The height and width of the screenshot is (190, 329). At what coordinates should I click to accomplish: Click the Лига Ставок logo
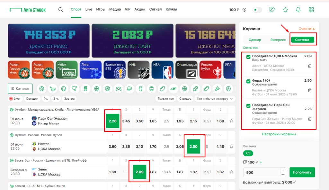coord(28,10)
